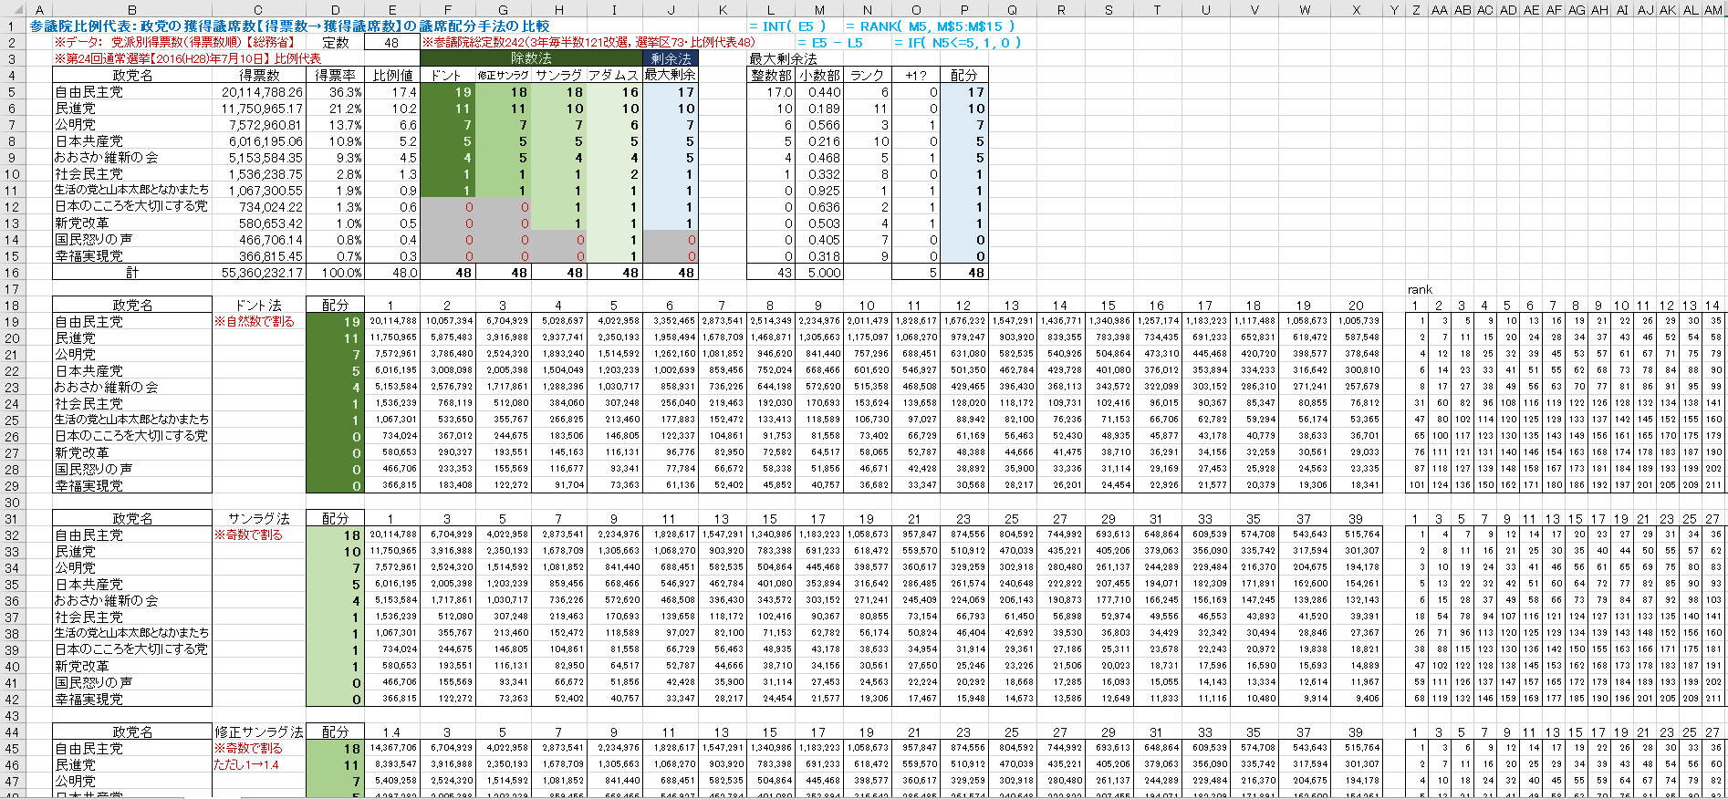Viewport: 1728px width, 799px height.
Task: Click the 得票率 column heading cell
Action: [335, 76]
